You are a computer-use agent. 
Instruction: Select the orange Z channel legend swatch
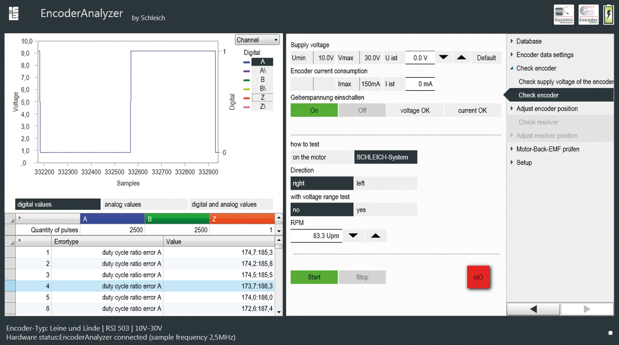246,98
